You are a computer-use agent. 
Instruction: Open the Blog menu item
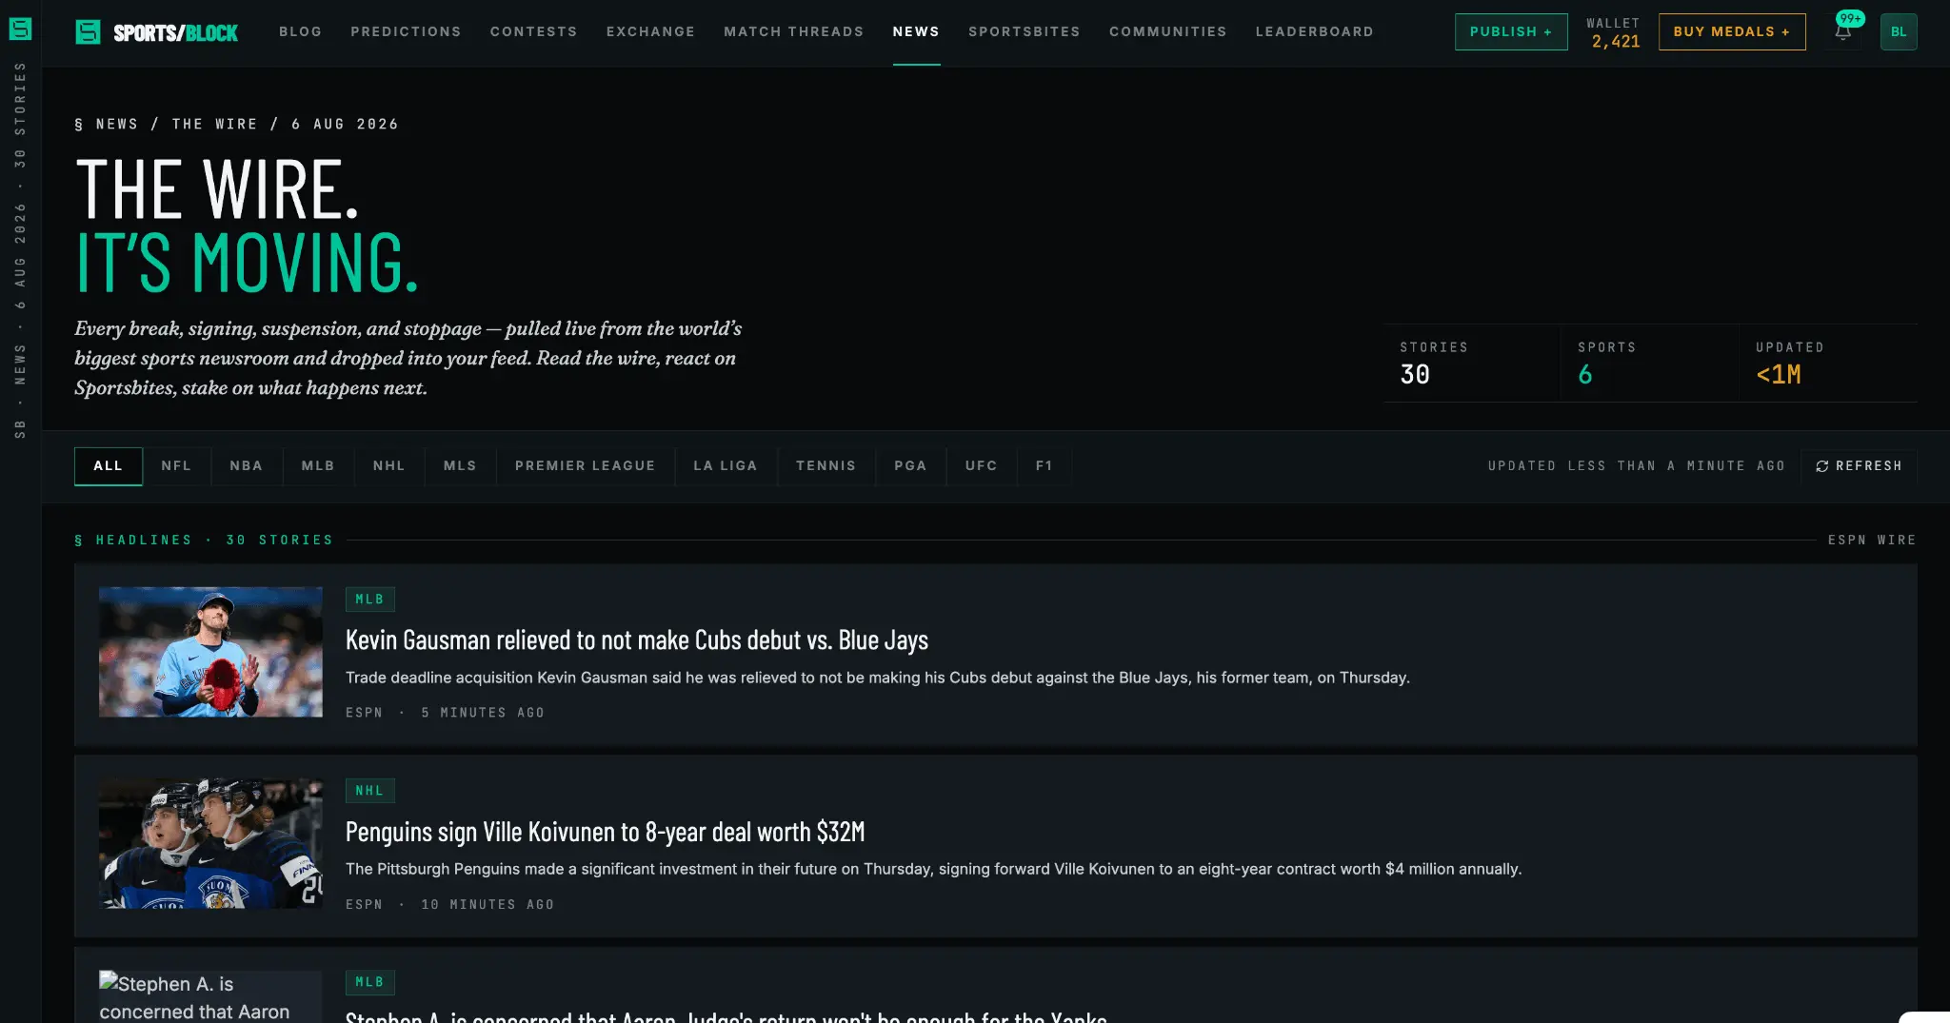(301, 31)
